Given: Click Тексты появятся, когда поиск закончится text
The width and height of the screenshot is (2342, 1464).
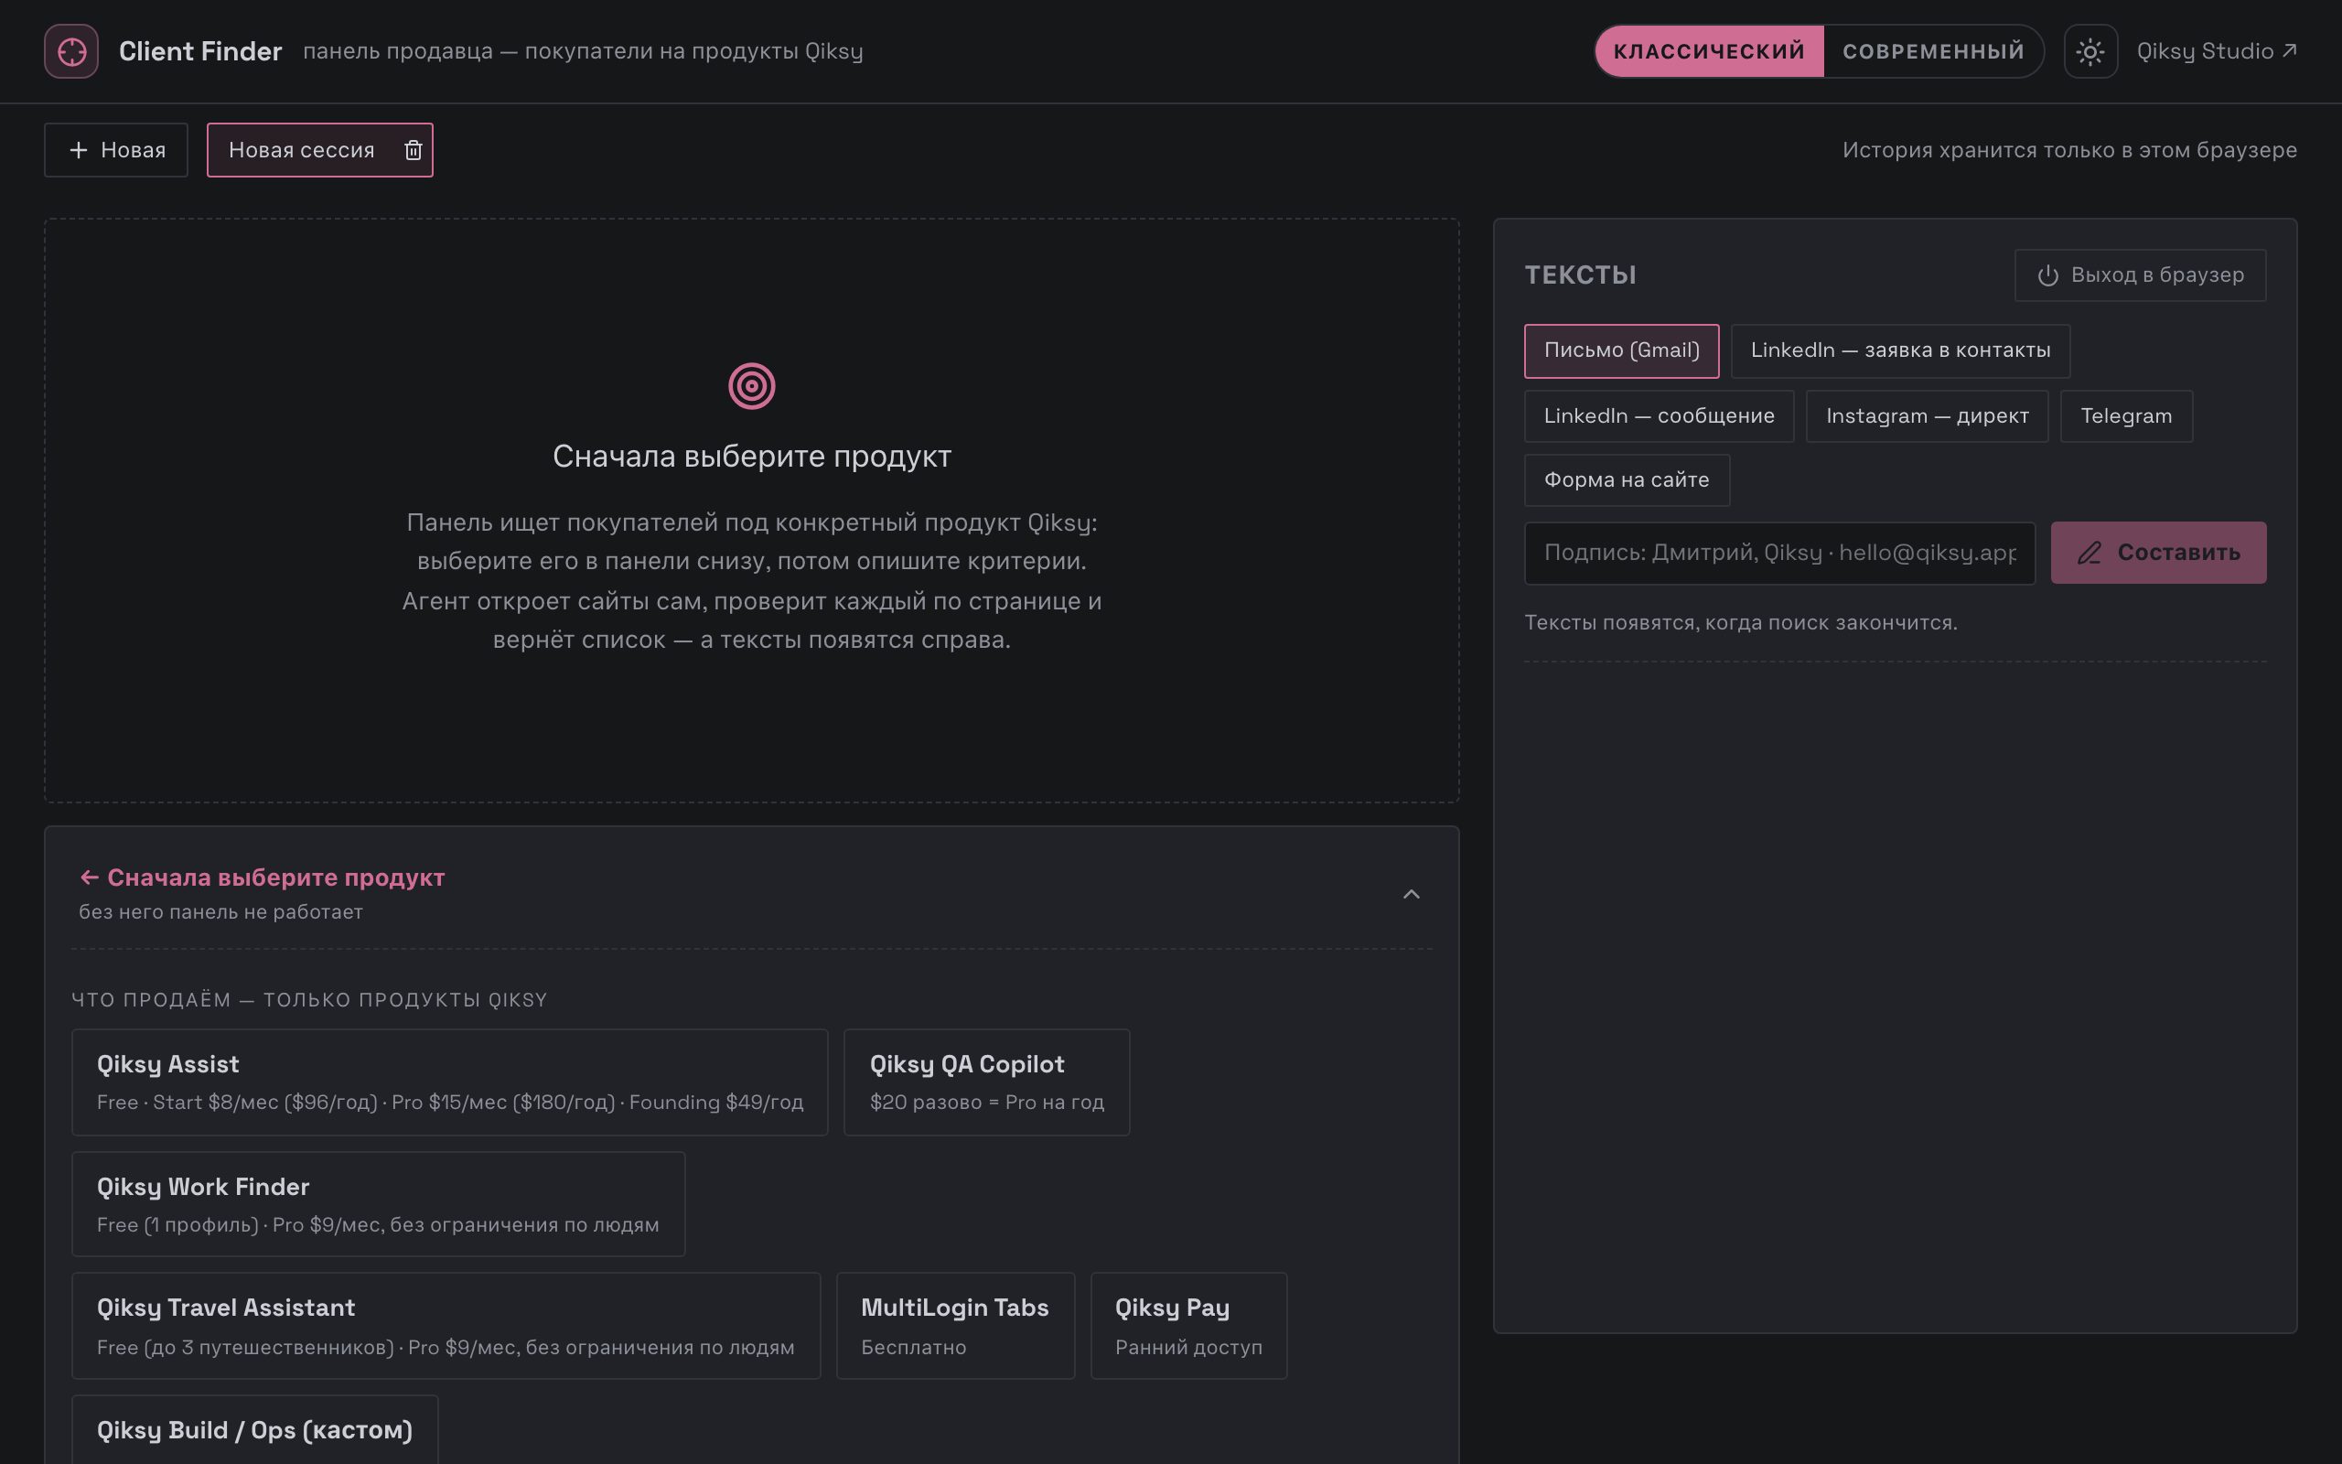Looking at the screenshot, I should (x=1740, y=622).
